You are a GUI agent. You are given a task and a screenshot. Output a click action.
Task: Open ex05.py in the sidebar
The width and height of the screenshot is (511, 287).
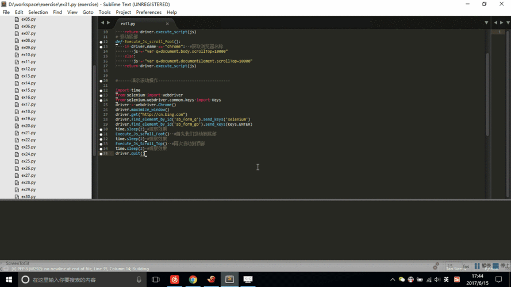tap(28, 19)
